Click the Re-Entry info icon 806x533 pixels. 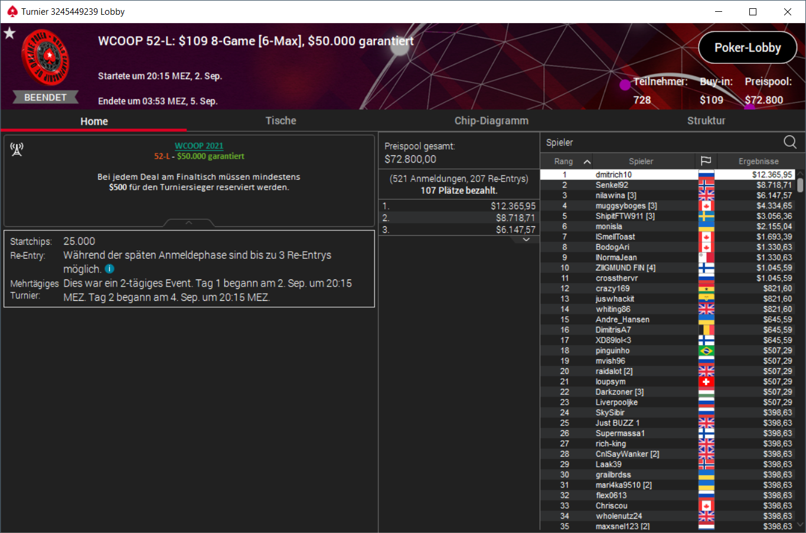[x=109, y=269]
